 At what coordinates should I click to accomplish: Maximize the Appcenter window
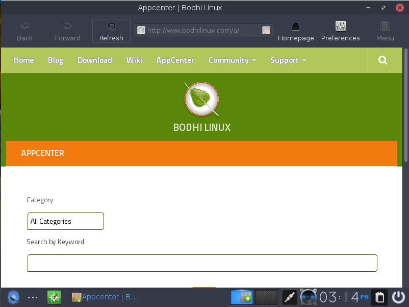point(384,8)
